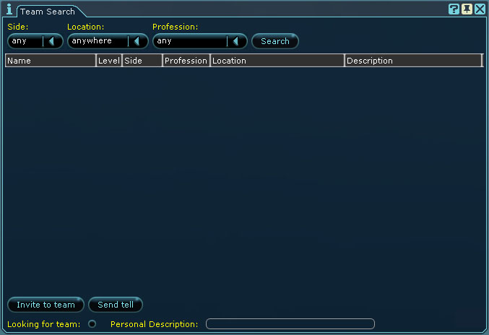Open the Profession 'any' dropdown
Image resolution: width=489 pixels, height=335 pixels.
pyautogui.click(x=200, y=41)
